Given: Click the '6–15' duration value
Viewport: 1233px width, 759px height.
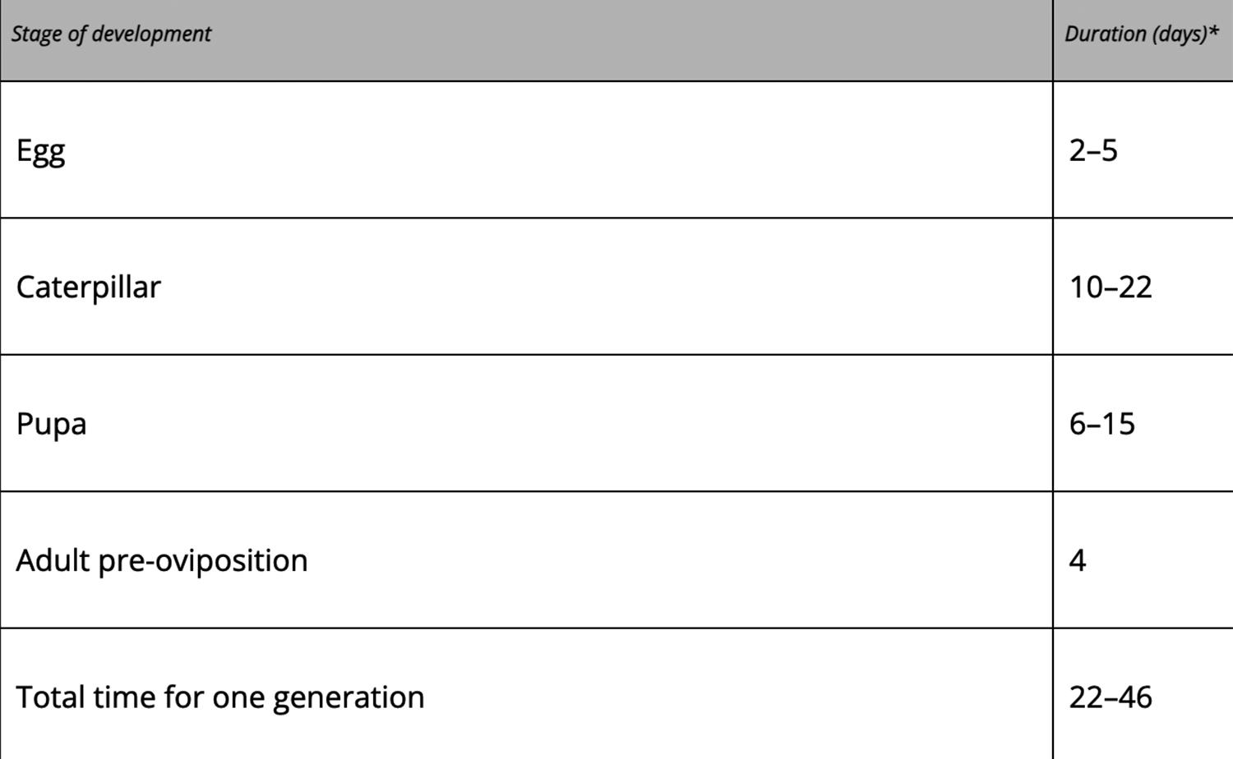Looking at the screenshot, I should tap(1101, 424).
